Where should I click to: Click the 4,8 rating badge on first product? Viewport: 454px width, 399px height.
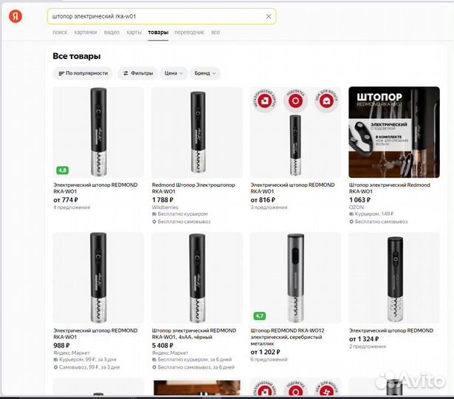point(63,170)
